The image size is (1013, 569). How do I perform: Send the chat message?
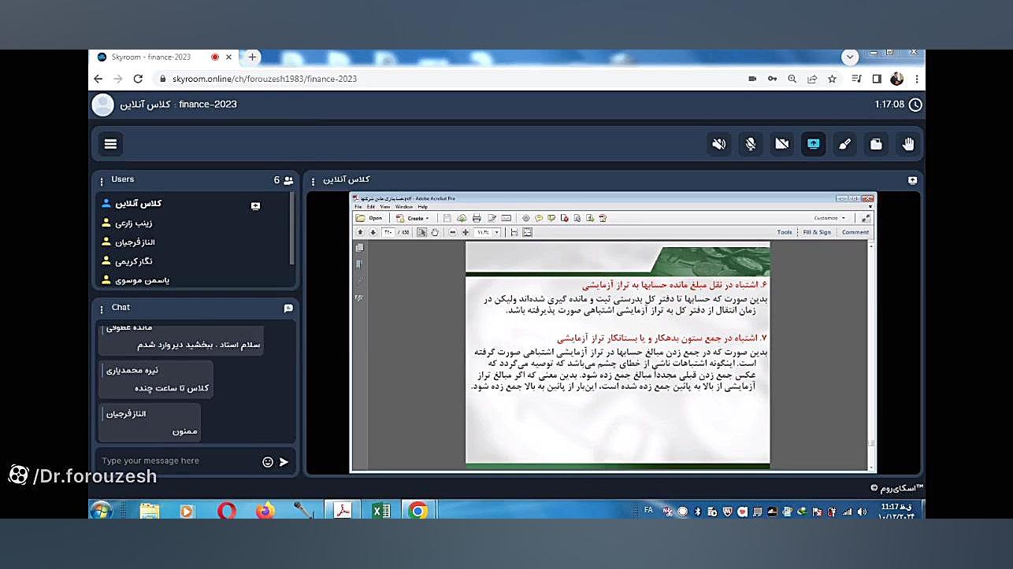284,462
